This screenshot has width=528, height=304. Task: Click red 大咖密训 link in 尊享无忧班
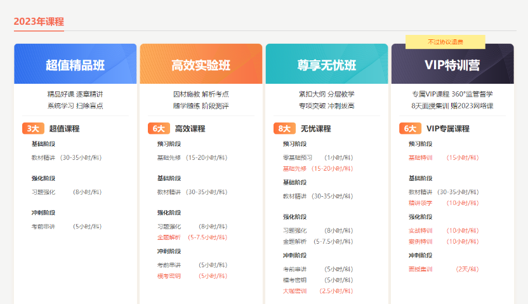tap(294, 291)
